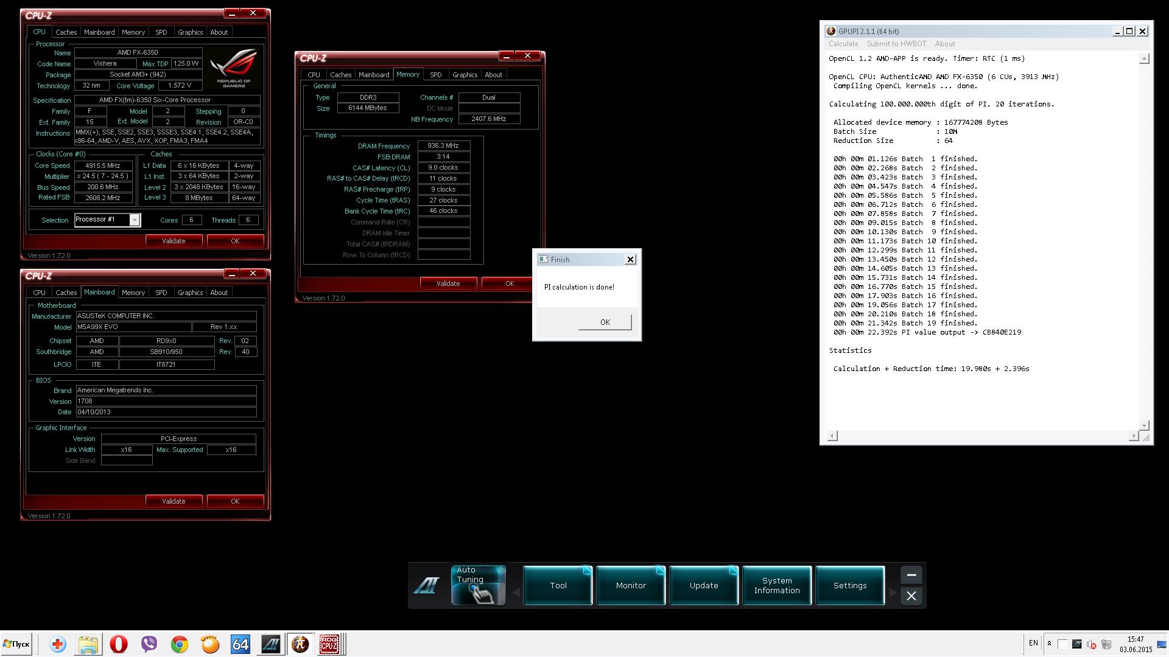Launch Opera browser from the taskbar
This screenshot has width=1169, height=657.
[x=119, y=644]
